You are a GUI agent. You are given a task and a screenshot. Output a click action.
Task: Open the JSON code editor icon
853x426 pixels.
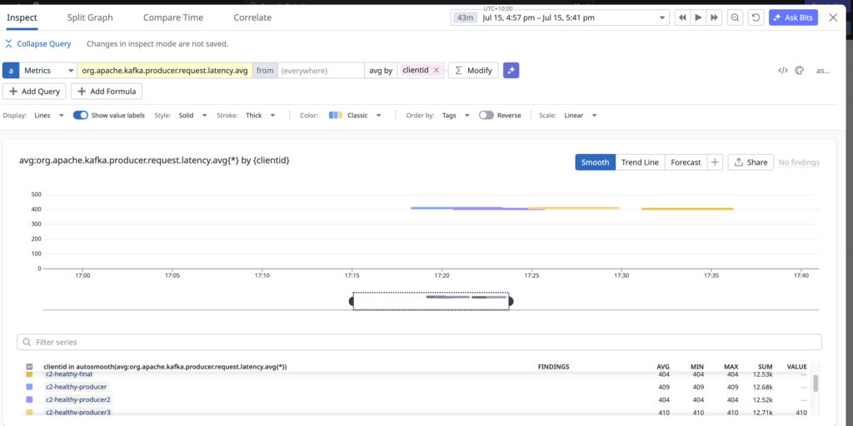click(x=783, y=70)
